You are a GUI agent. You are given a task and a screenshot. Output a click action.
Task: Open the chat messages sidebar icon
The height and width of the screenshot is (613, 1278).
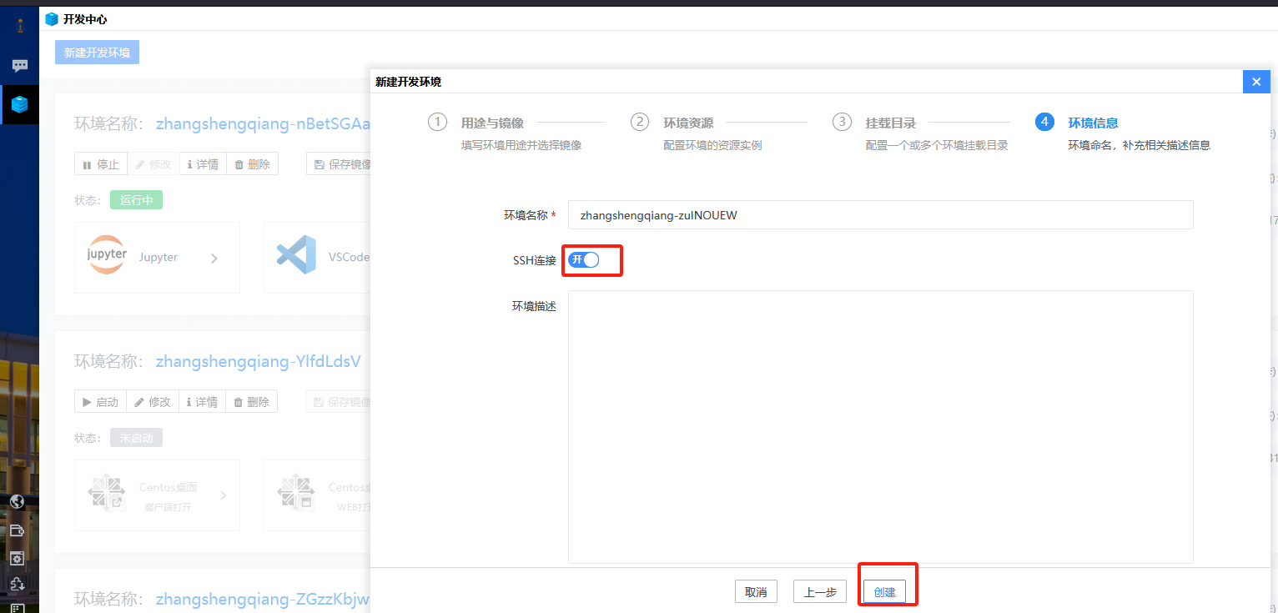point(20,65)
